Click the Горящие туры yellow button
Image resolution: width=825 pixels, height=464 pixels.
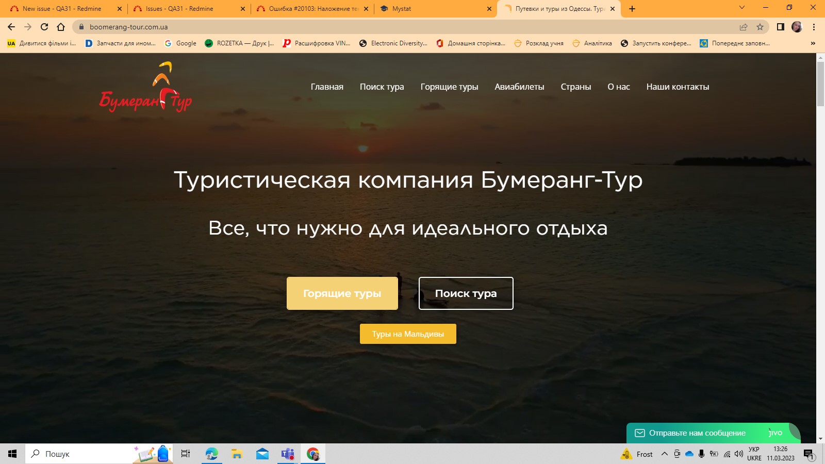(x=342, y=293)
